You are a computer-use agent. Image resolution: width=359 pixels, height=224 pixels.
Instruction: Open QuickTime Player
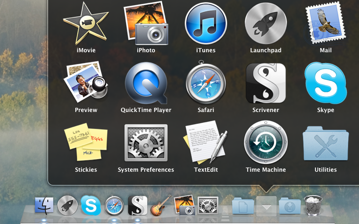(x=146, y=83)
